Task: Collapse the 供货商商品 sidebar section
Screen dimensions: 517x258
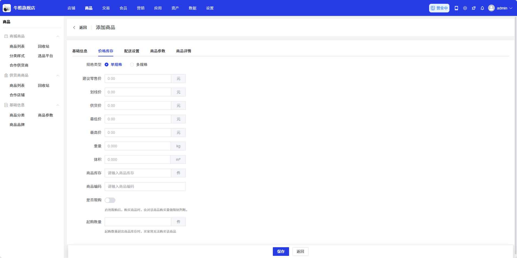Action: pos(58,76)
